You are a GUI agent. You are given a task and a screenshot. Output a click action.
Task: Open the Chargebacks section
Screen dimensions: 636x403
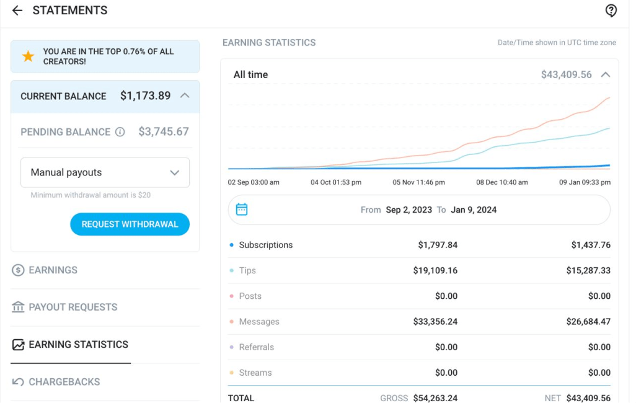(64, 382)
